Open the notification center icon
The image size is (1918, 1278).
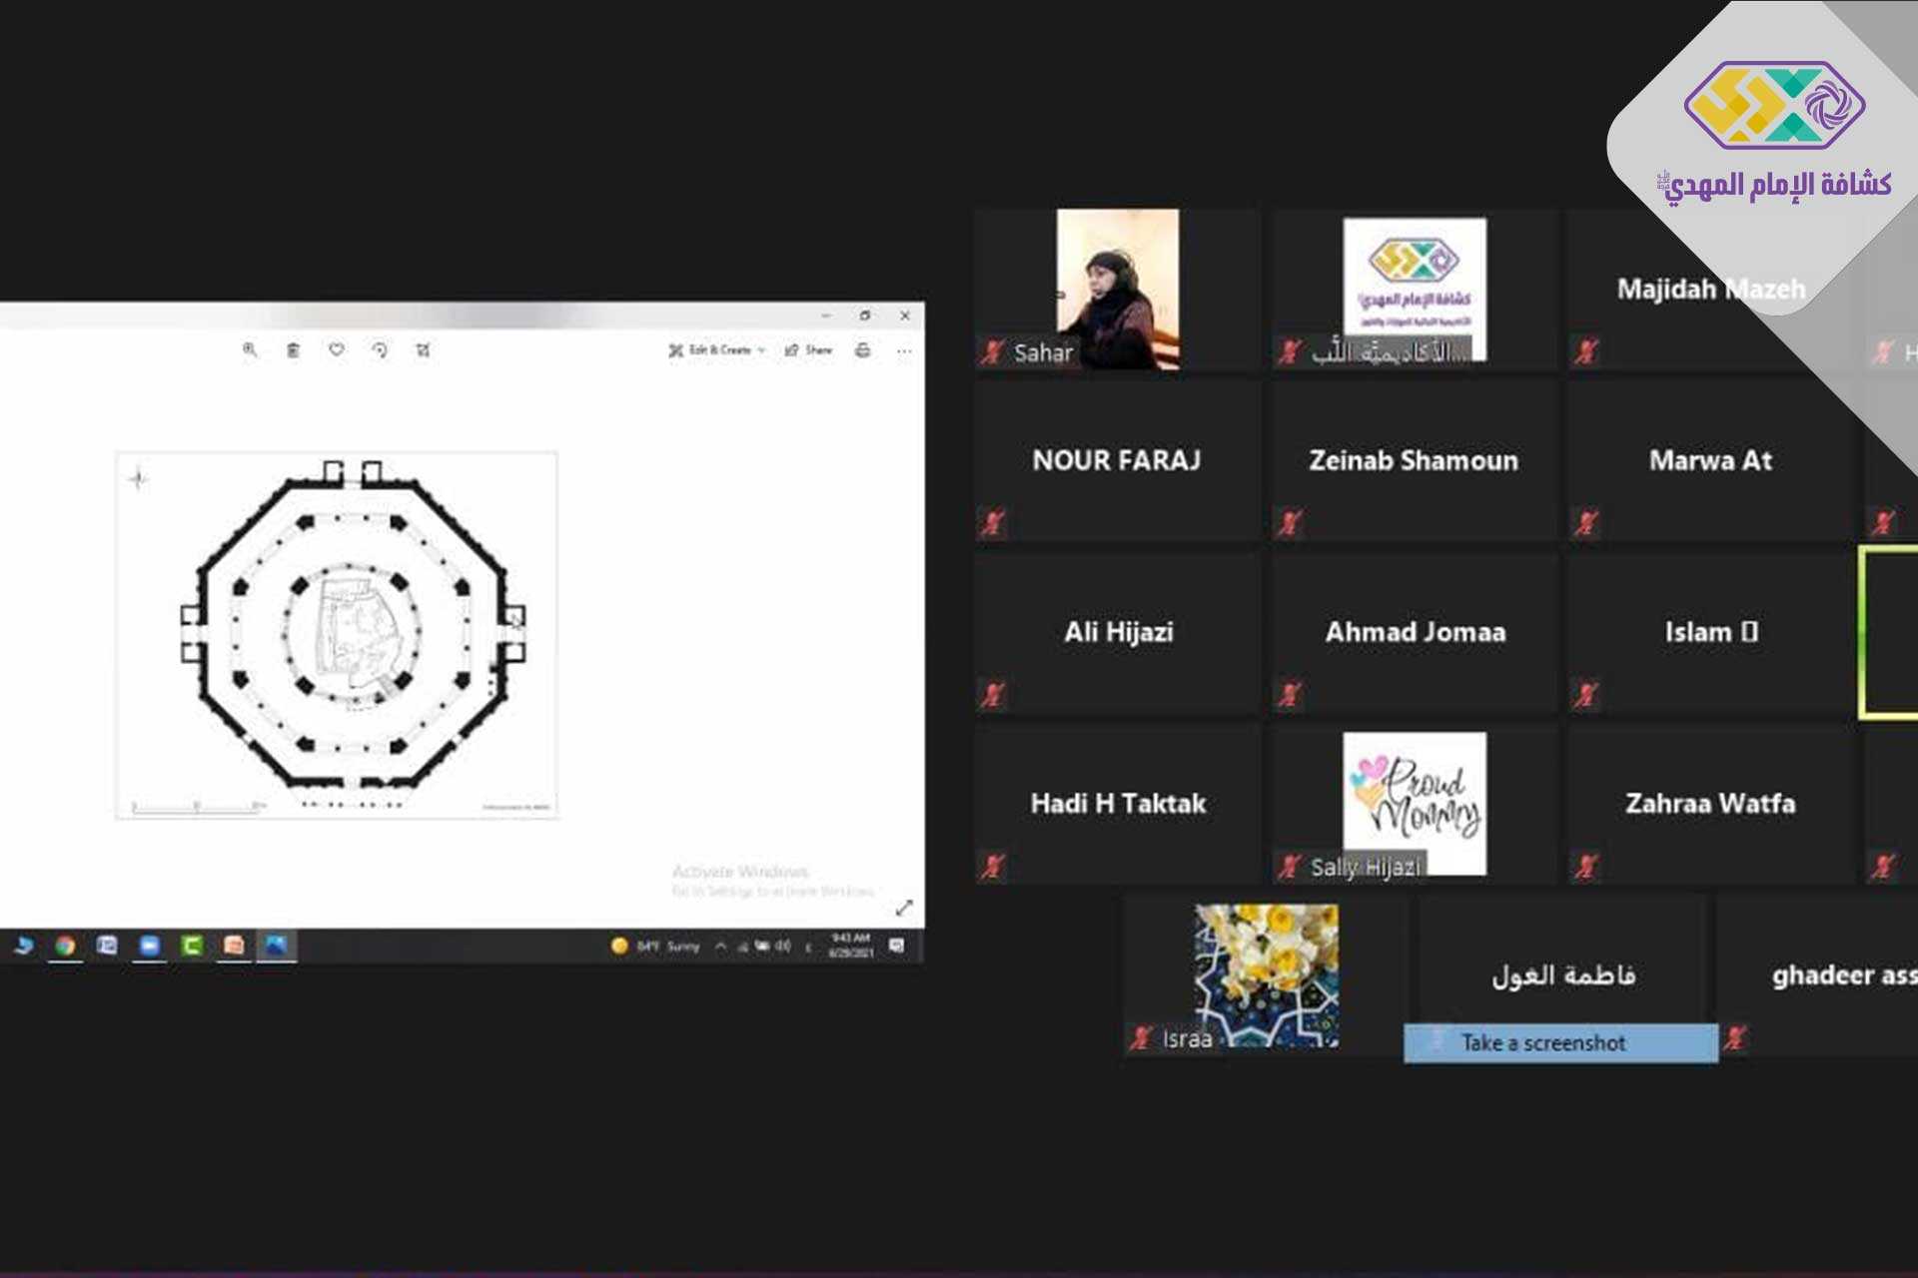(x=896, y=946)
